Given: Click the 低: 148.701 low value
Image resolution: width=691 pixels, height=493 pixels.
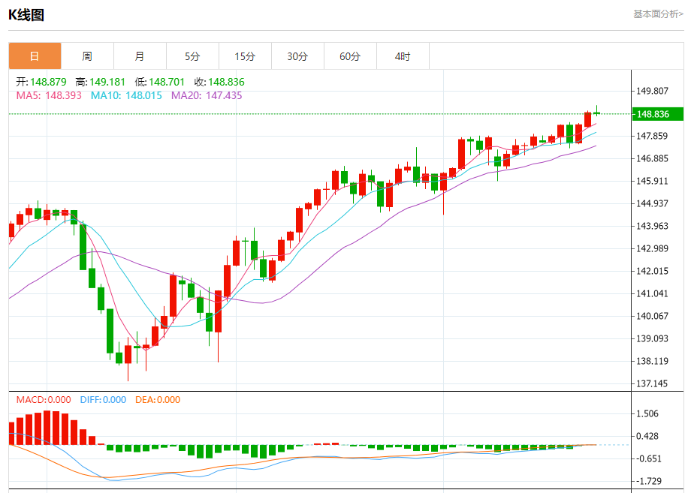Looking at the screenshot, I should click(x=159, y=82).
